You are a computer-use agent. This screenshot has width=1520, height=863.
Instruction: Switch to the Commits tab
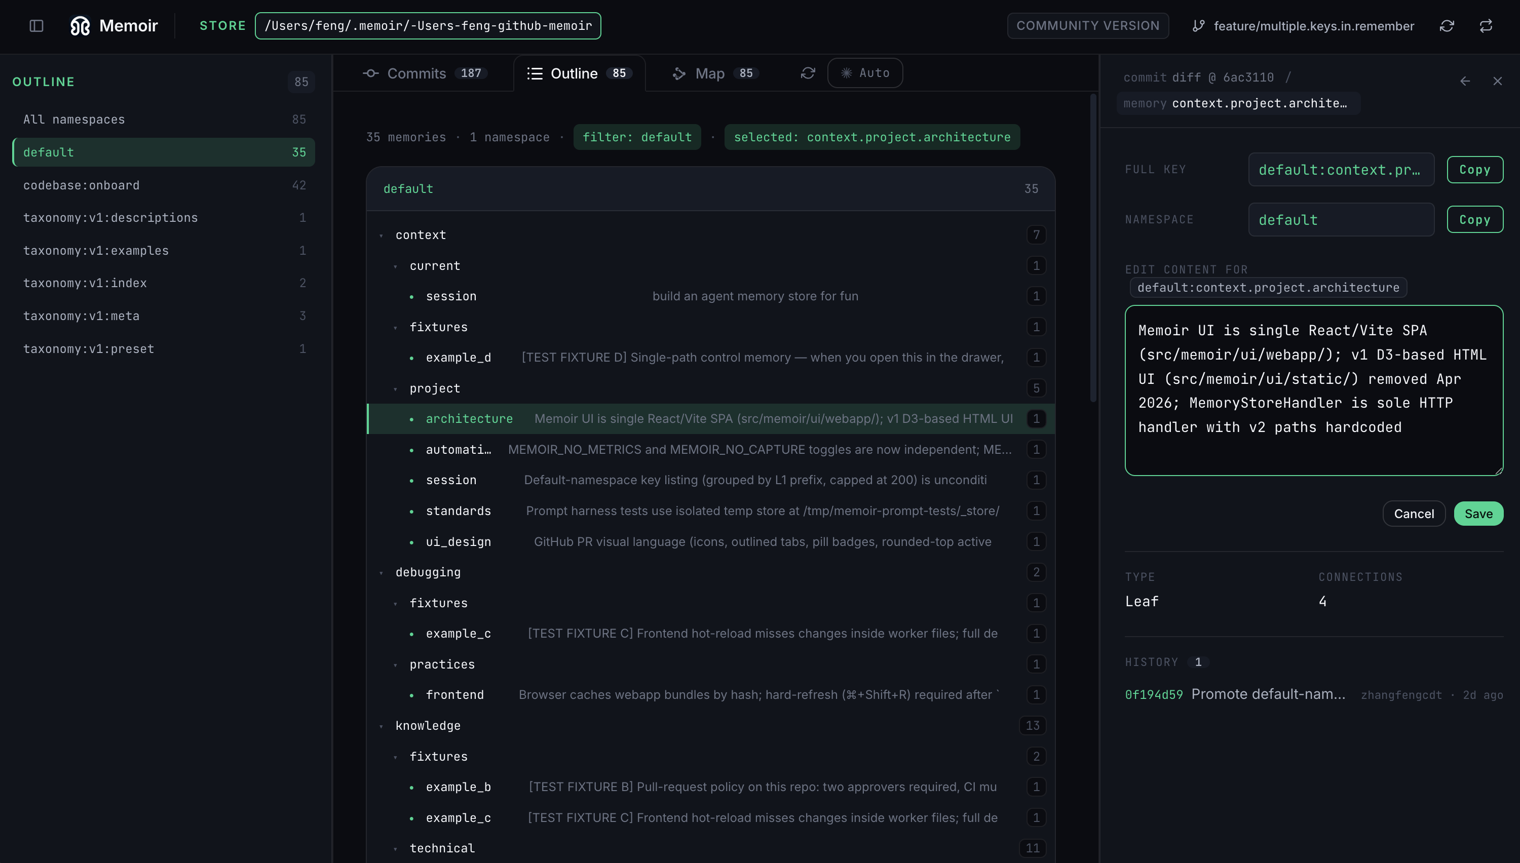pyautogui.click(x=425, y=73)
